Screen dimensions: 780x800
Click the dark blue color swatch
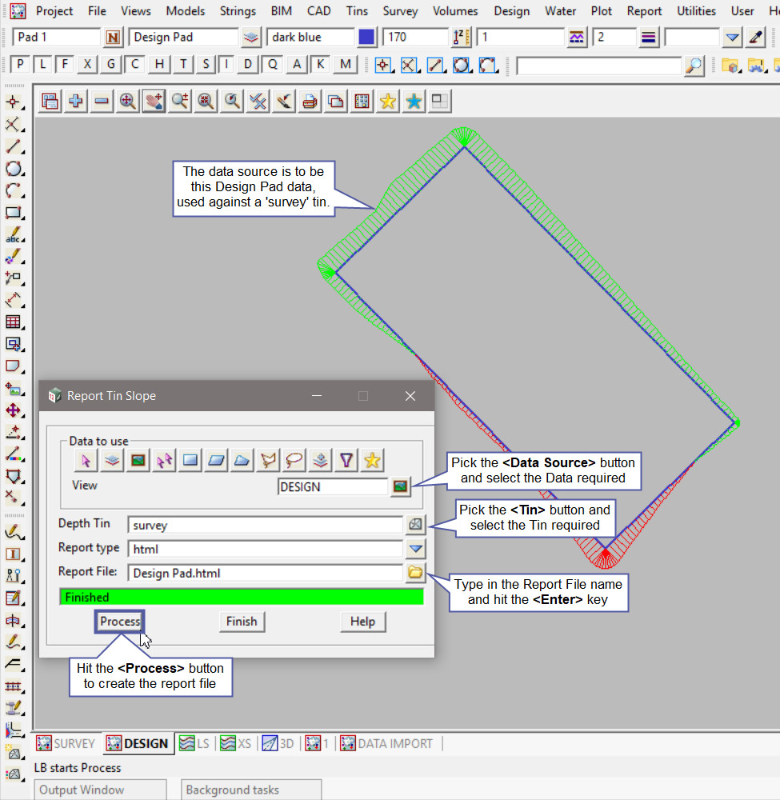coord(366,38)
